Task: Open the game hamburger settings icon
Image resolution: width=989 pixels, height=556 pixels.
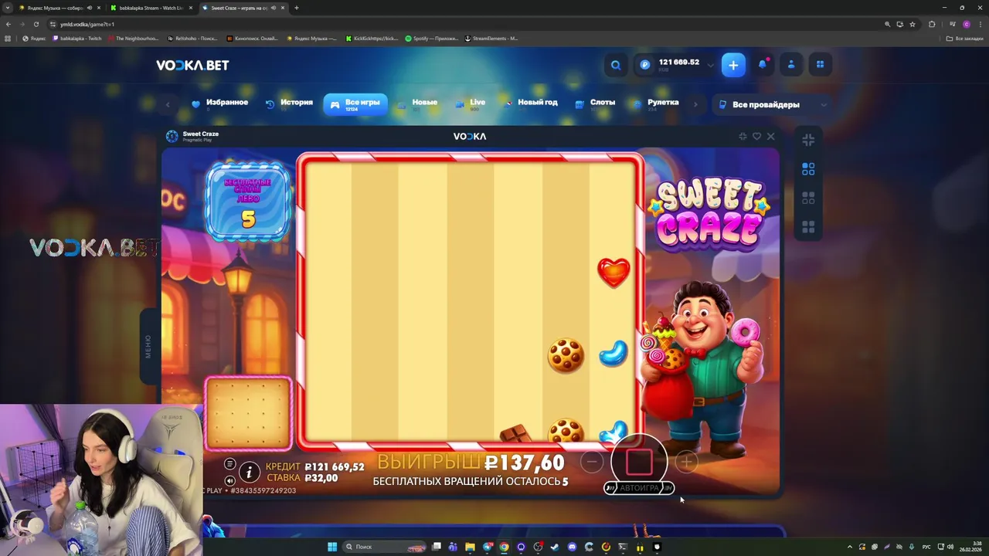Action: click(229, 463)
